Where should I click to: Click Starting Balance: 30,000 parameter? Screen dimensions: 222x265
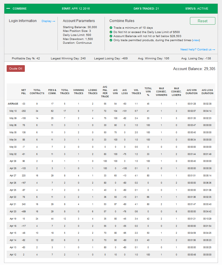point(80,27)
